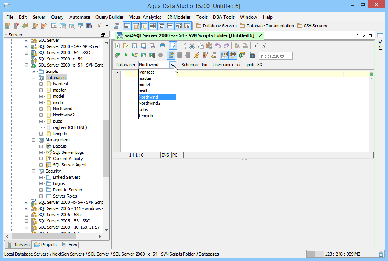388x261 pixels.
Task: Click the Servers panel horizontal scrollbar thumb
Action: (x=44, y=236)
